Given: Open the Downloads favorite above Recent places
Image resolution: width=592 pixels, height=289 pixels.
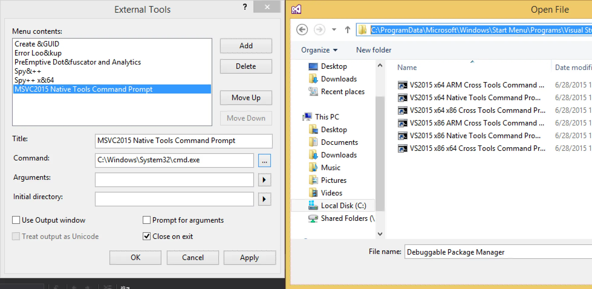Looking at the screenshot, I should click(x=339, y=79).
